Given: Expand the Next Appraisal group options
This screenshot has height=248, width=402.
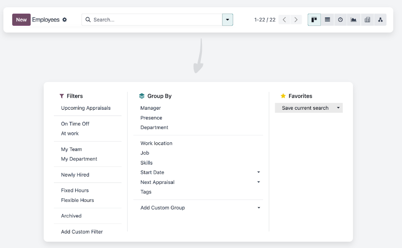Looking at the screenshot, I should coord(258,182).
